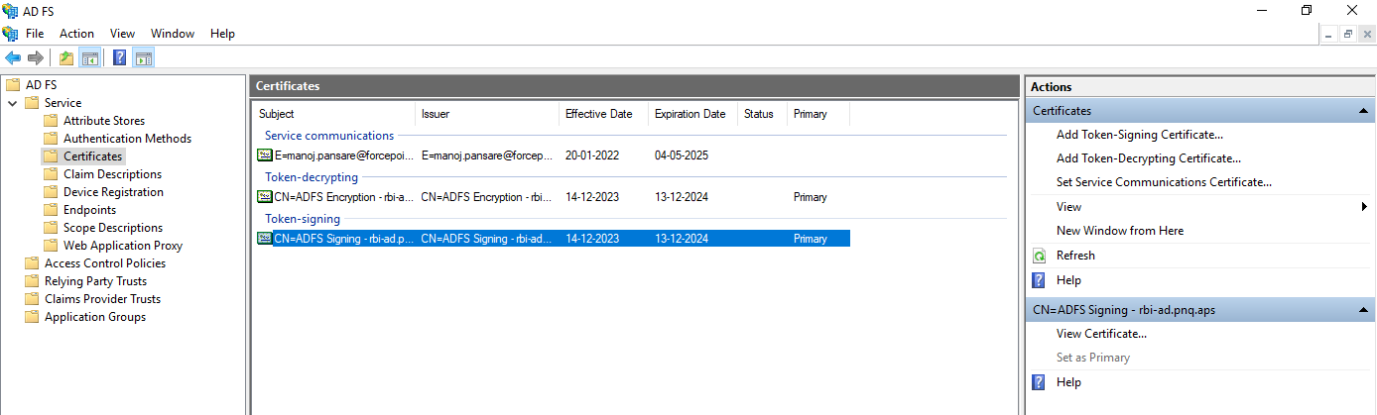This screenshot has width=1377, height=415.
Task: Click the Service communications group heading
Action: [329, 136]
